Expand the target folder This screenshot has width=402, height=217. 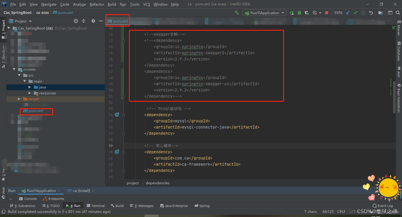(x=19, y=99)
